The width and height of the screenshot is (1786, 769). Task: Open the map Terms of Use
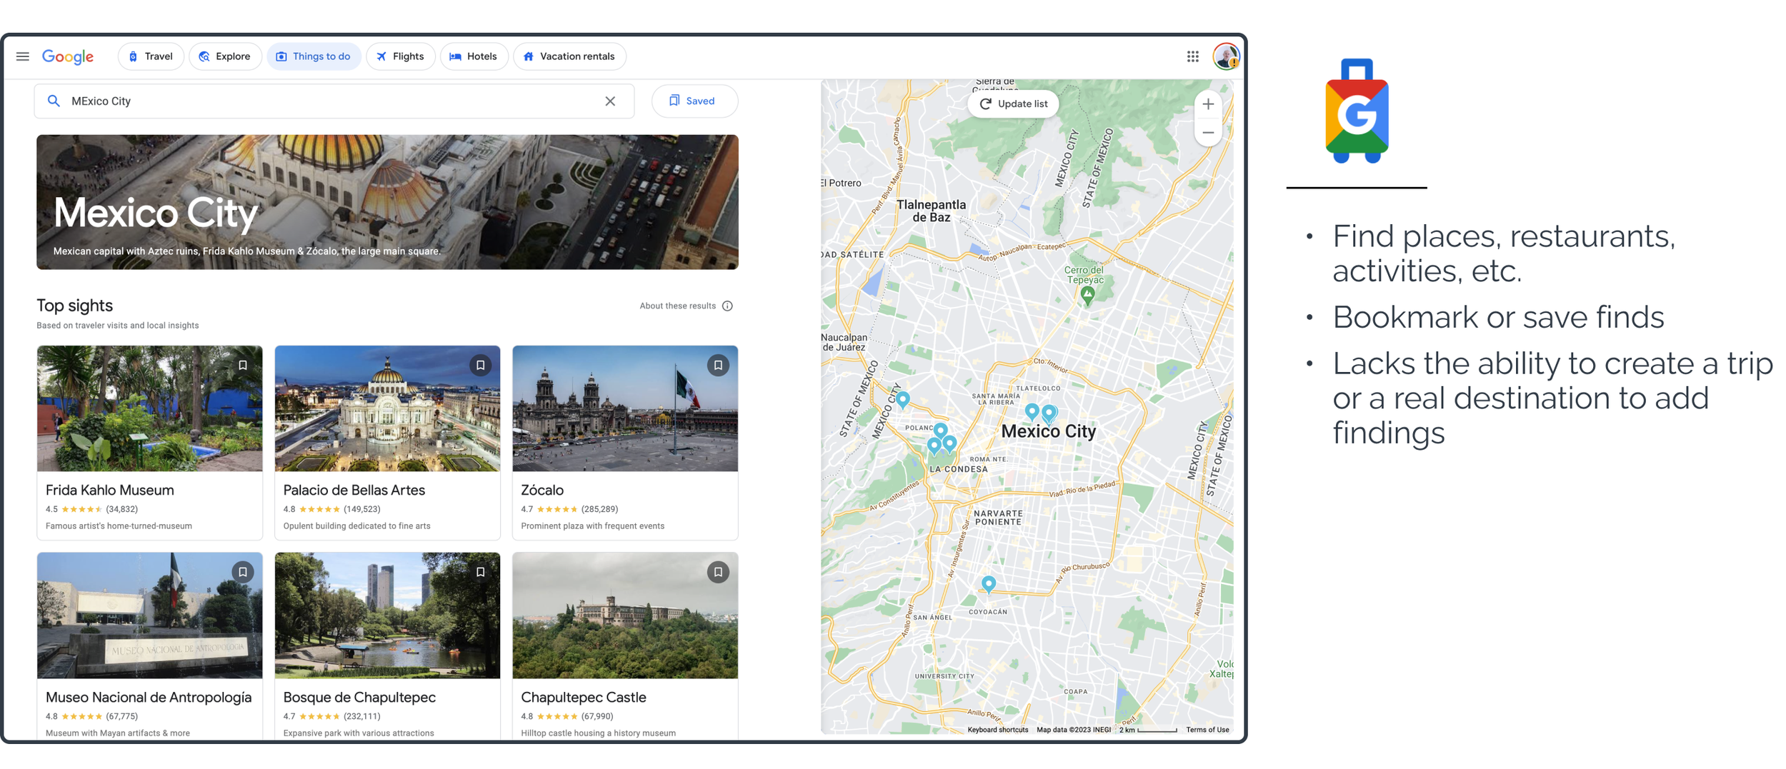coord(1207,730)
